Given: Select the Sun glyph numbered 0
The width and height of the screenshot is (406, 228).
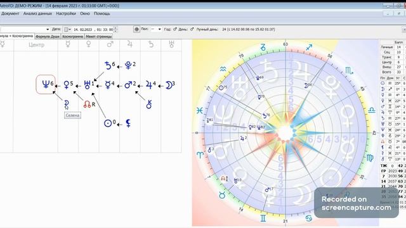Looking at the screenshot, I should point(108,123).
